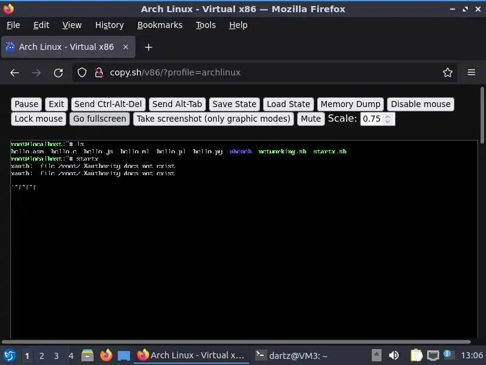
Task: Open the History menu
Action: tap(109, 25)
